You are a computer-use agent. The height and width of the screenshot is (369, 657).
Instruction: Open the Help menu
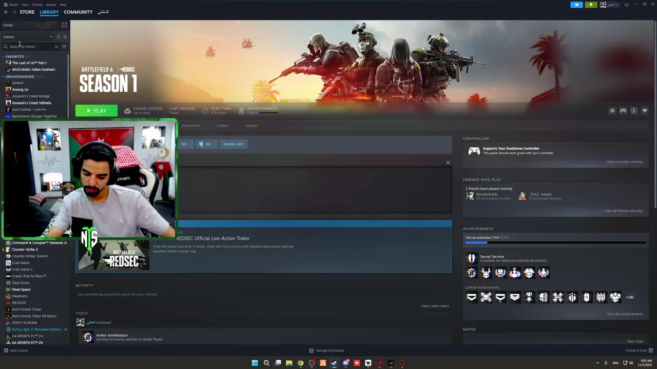point(63,5)
